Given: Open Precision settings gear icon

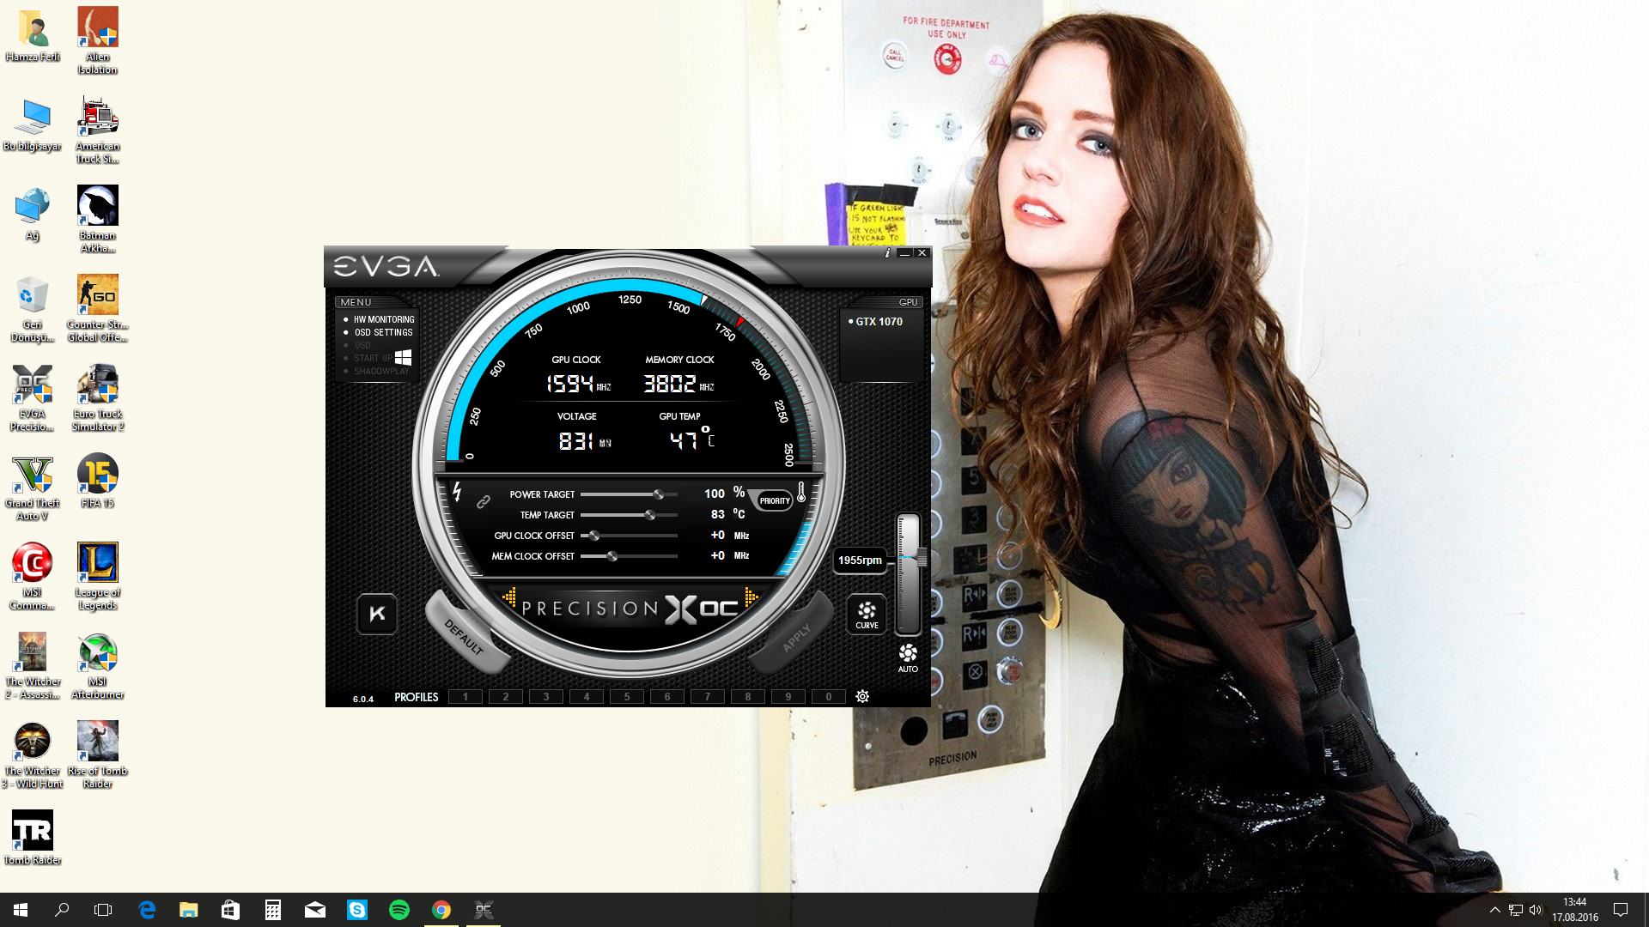Looking at the screenshot, I should tap(862, 696).
